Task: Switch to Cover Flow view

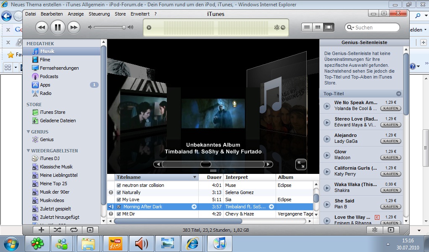Action: [329, 27]
